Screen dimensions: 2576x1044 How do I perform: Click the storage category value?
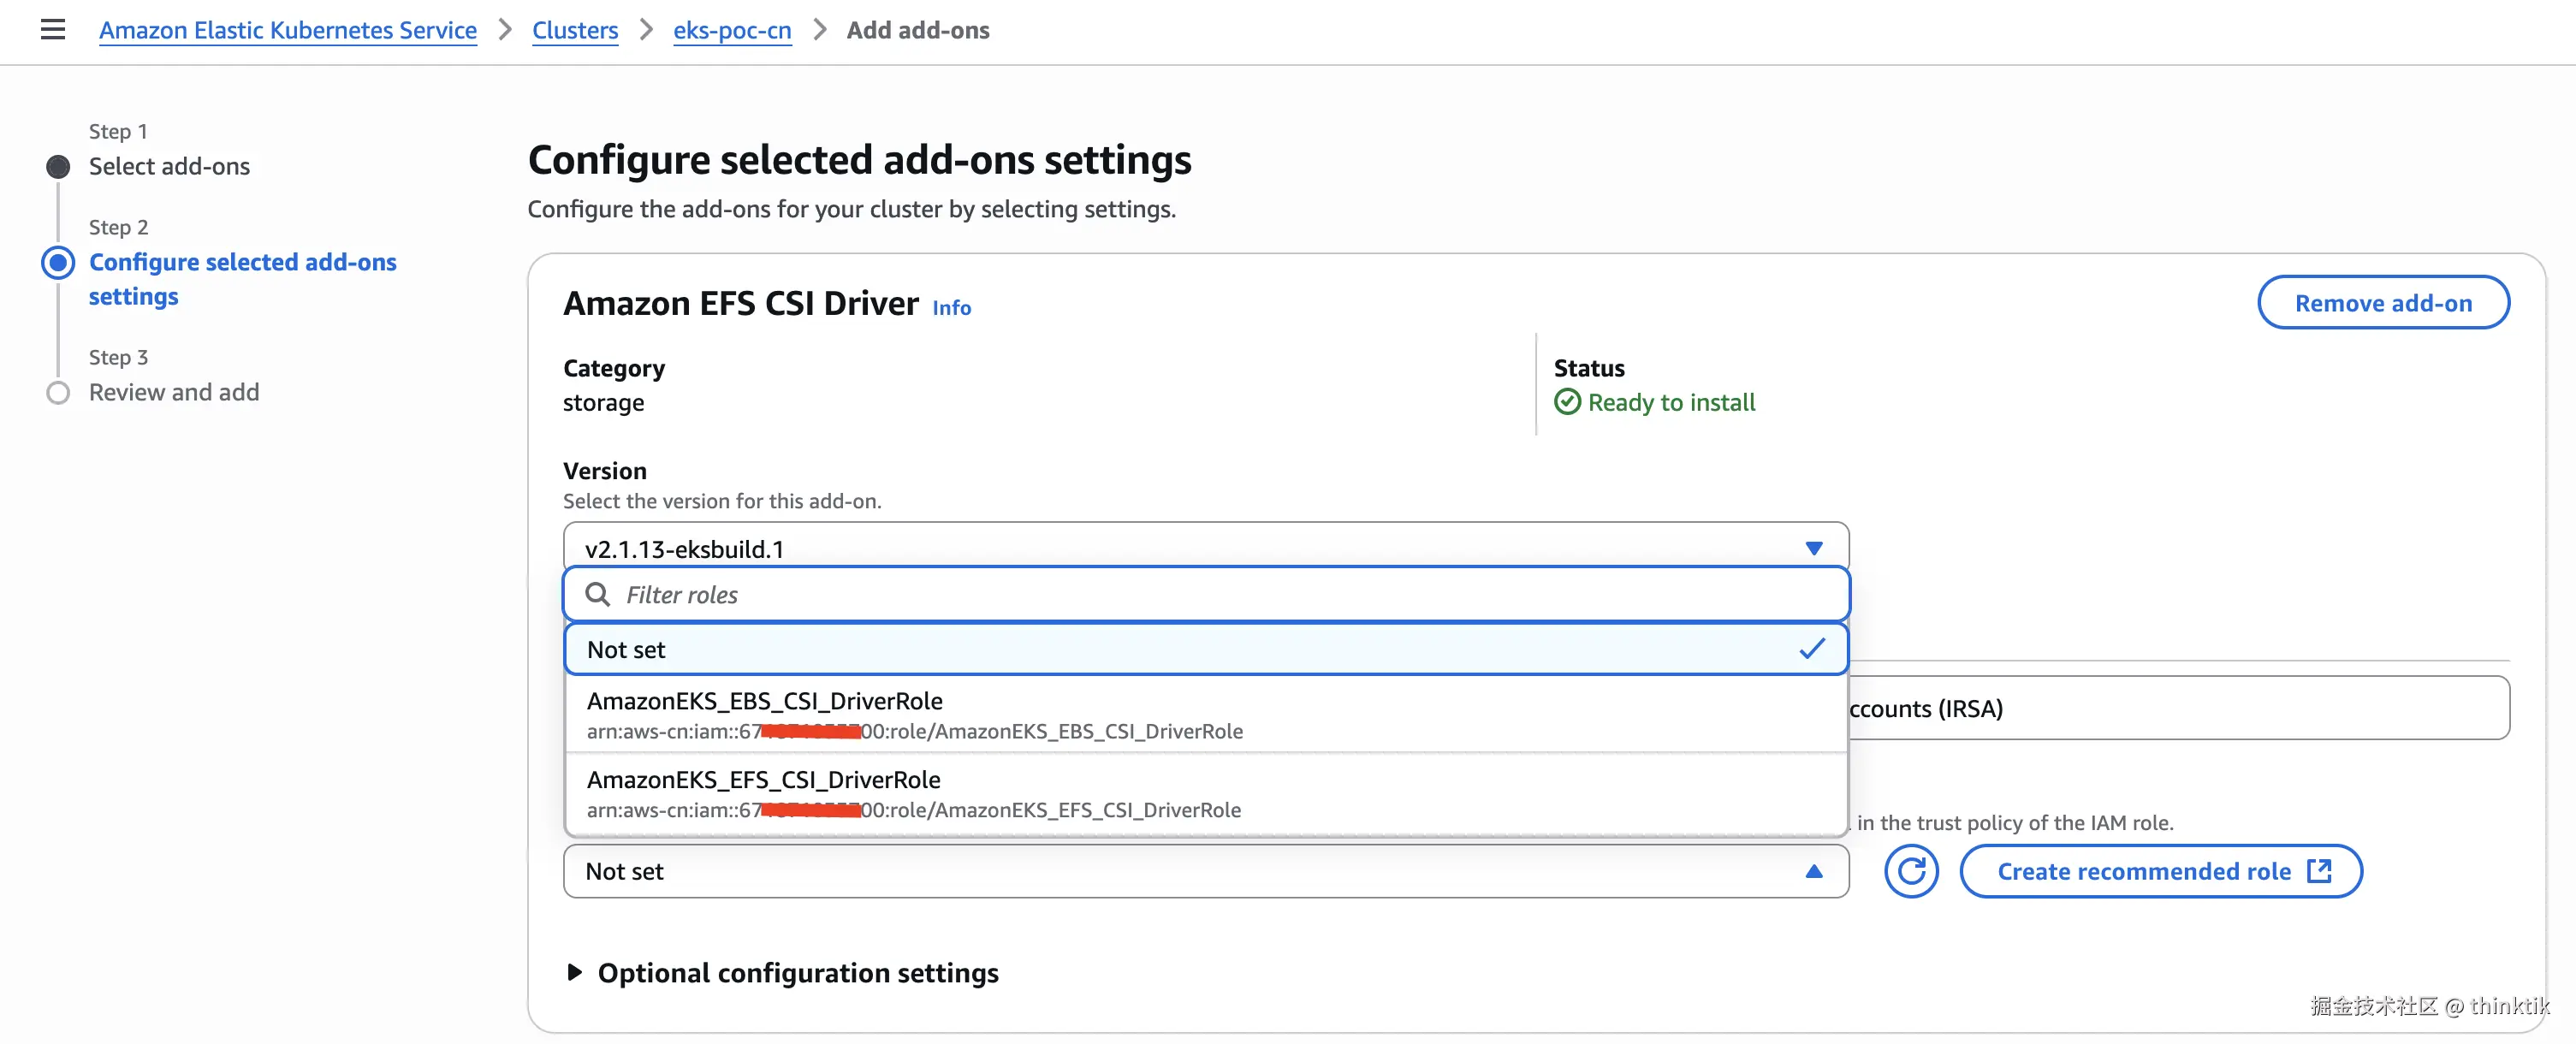coord(603,402)
